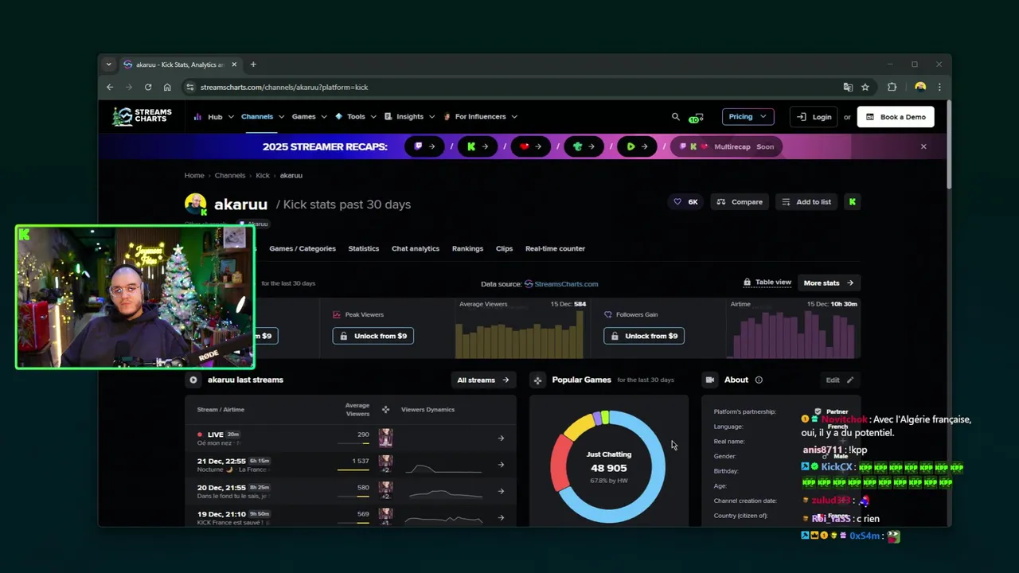This screenshot has height=573, width=1019.
Task: Bookmark this page with star icon
Action: [865, 87]
